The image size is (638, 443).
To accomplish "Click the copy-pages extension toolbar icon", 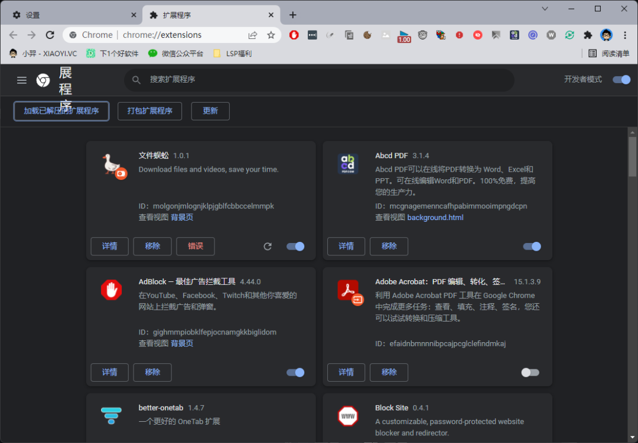I will tap(349, 35).
